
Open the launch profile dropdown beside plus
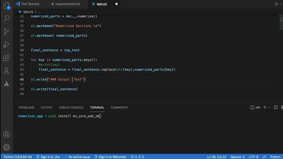point(269,108)
